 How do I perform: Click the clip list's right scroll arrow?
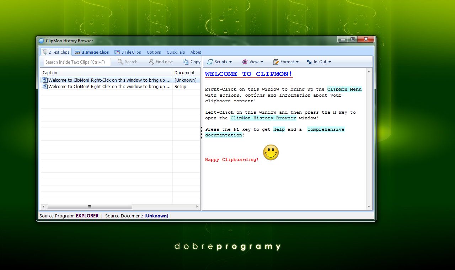197,206
